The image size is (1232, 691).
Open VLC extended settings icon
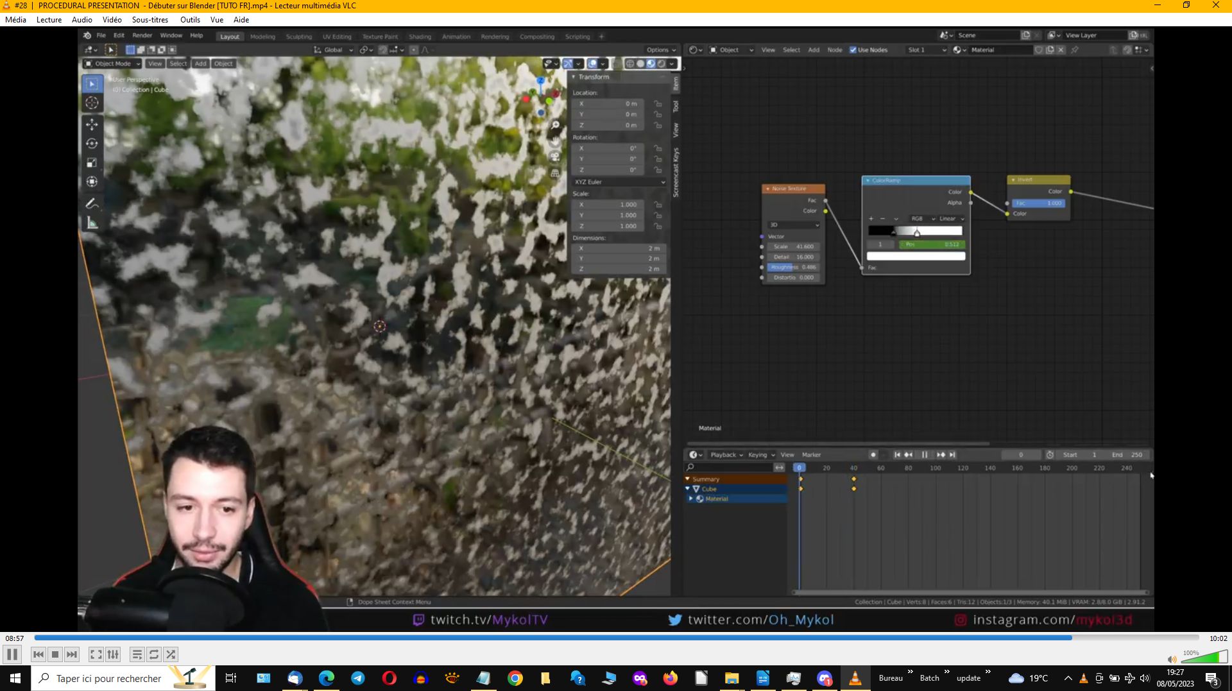pos(113,654)
